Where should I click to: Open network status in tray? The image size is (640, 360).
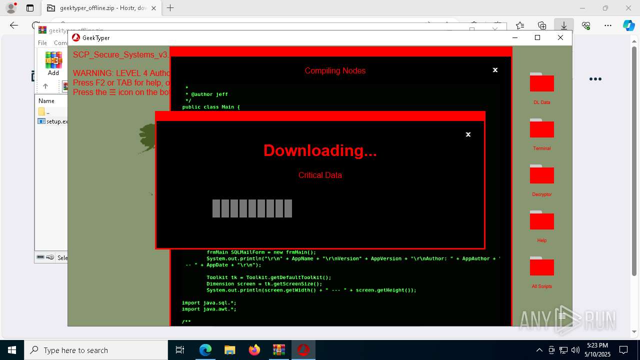pyautogui.click(x=563, y=350)
